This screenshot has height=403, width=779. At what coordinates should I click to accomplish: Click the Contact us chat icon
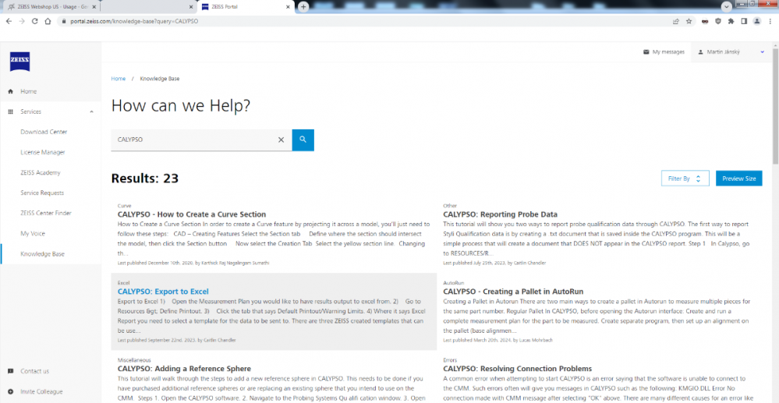coord(10,371)
